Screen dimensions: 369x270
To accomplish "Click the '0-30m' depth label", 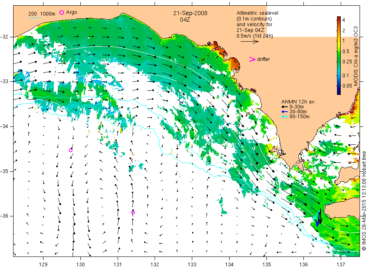I will pos(296,107).
